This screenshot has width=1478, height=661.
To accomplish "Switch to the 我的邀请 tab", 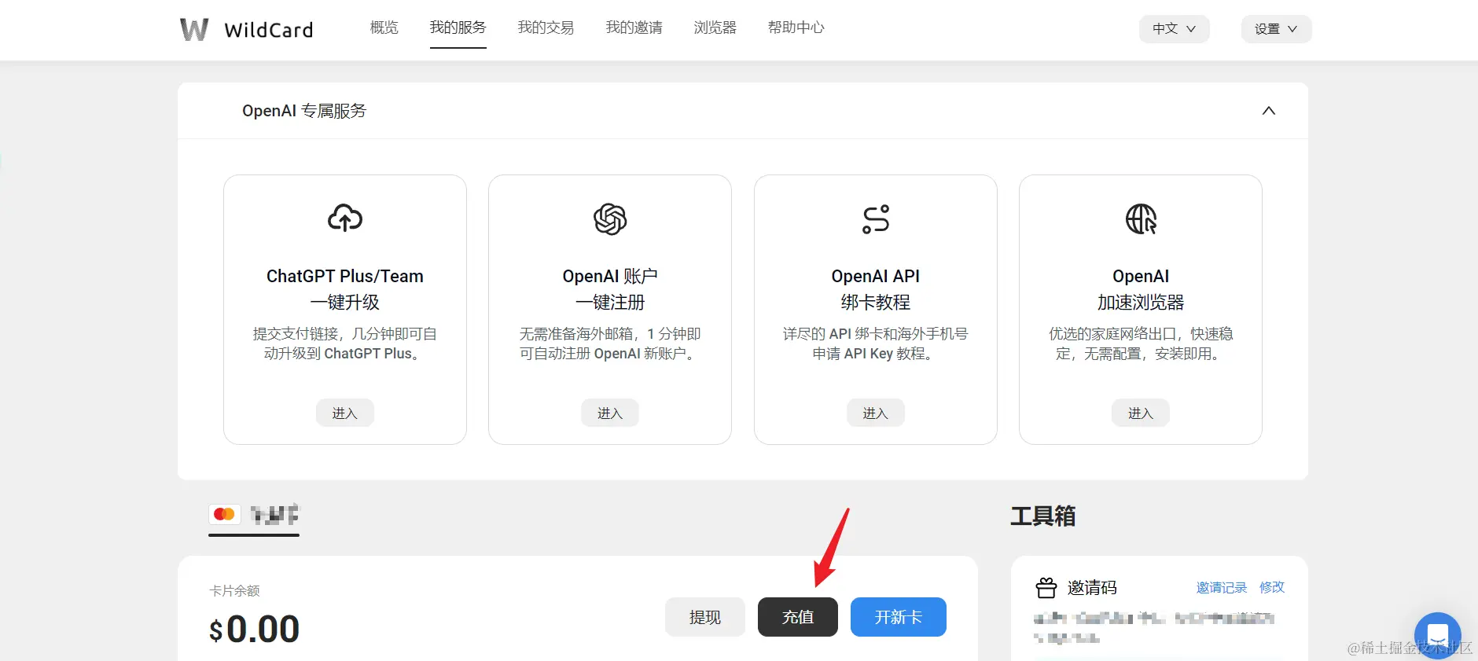I will [x=634, y=28].
